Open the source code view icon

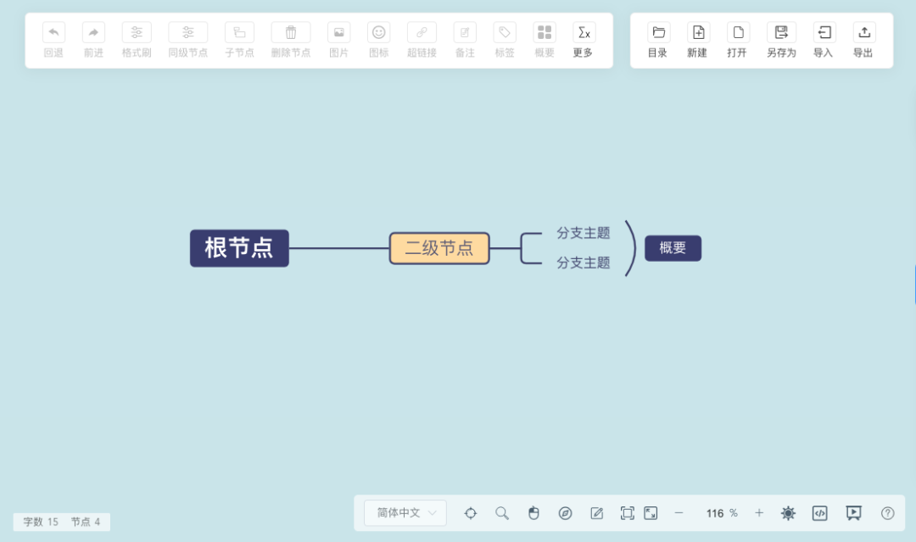pos(819,512)
